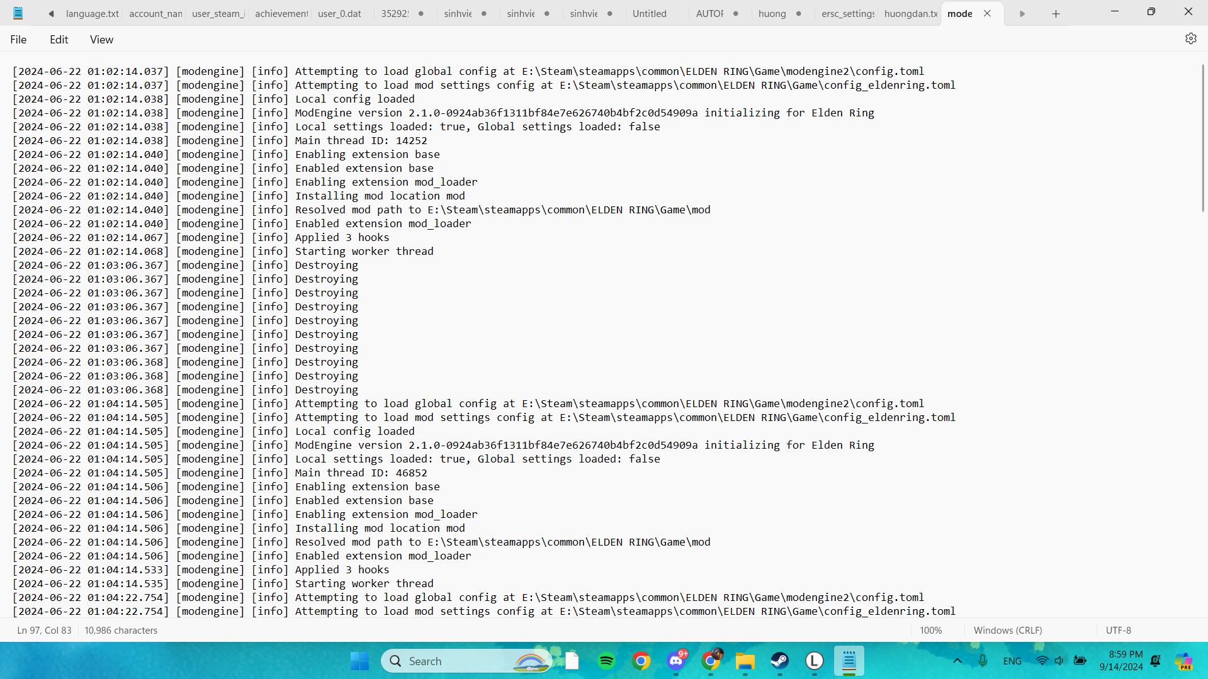Open Notepad settings gear icon
1208x679 pixels.
(1190, 39)
